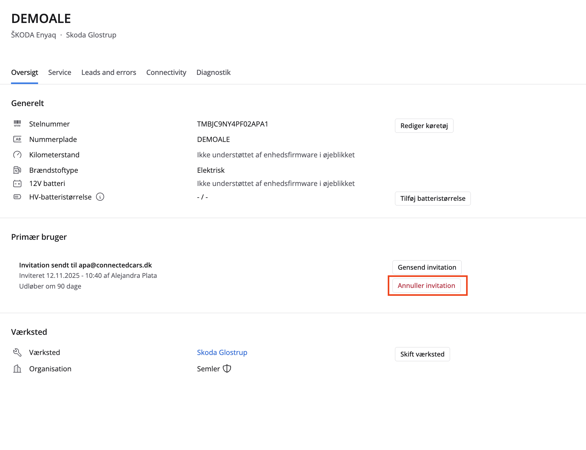Switch to the Diagnostik tab
Viewport: 586px width, 450px height.
coord(213,72)
